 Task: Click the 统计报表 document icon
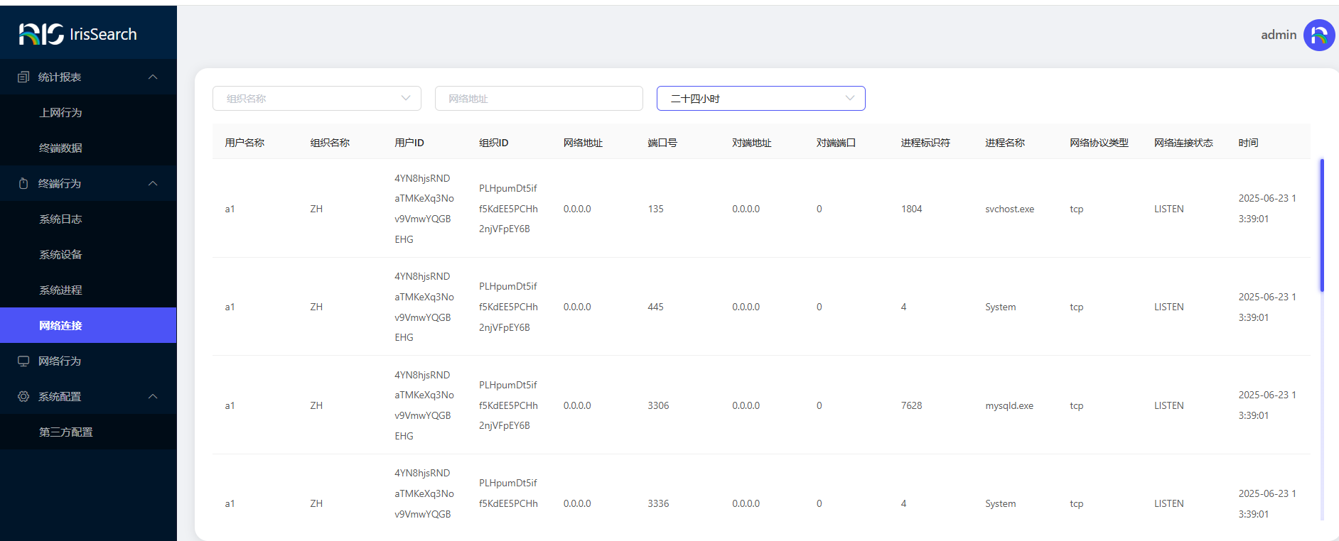[x=23, y=77]
